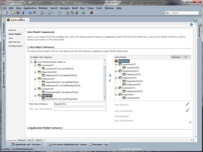
Task: Click the search field in the toolbar
Action: 182,13
